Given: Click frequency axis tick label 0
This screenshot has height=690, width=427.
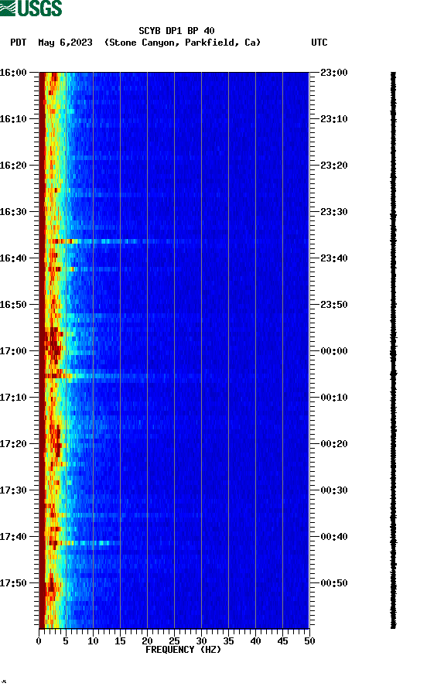Looking at the screenshot, I should (x=39, y=641).
